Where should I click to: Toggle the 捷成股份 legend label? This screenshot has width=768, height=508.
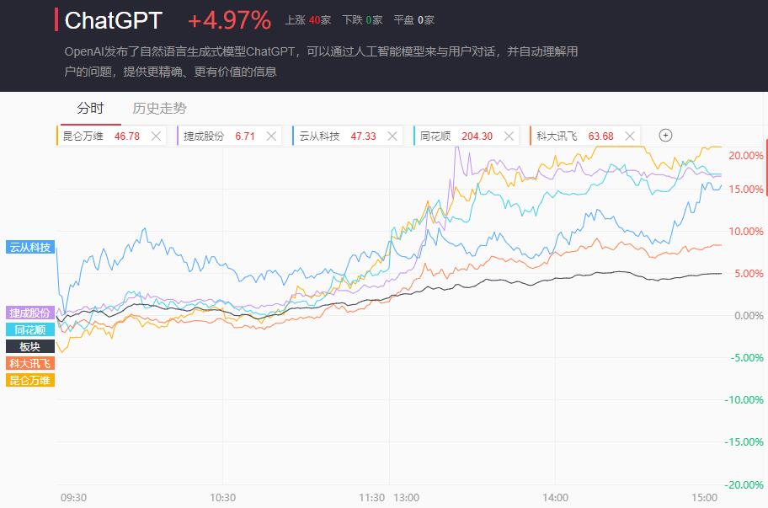[30, 313]
